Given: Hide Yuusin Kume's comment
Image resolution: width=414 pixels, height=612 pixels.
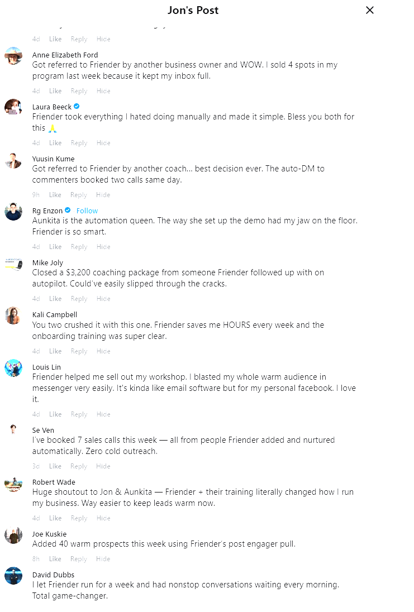Looking at the screenshot, I should (103, 195).
